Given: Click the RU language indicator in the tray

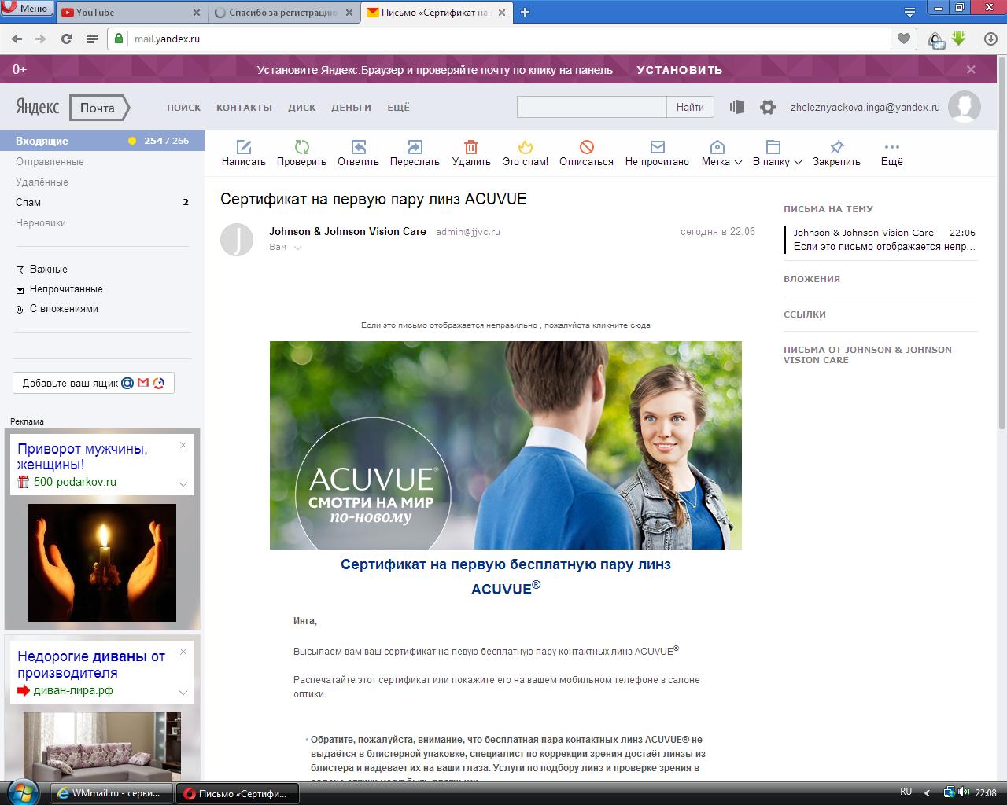Looking at the screenshot, I should click(906, 792).
